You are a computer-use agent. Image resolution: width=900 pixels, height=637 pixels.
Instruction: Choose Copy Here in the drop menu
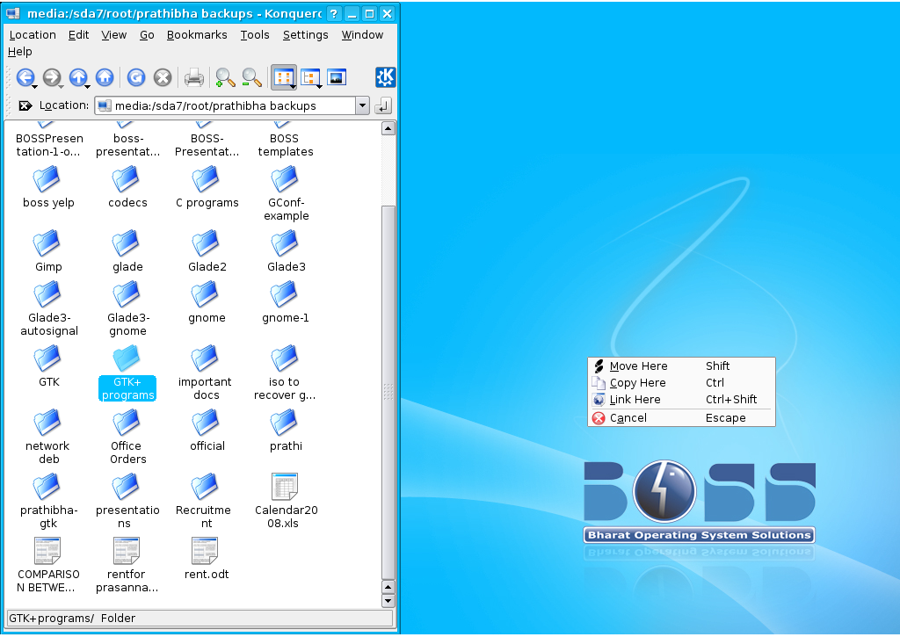681,383
